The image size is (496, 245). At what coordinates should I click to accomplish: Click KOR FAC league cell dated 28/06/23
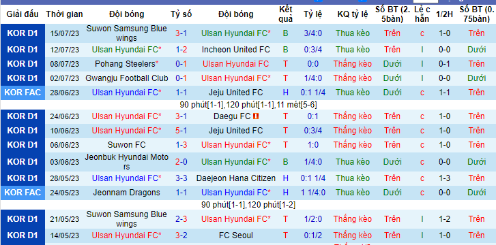[23, 93]
